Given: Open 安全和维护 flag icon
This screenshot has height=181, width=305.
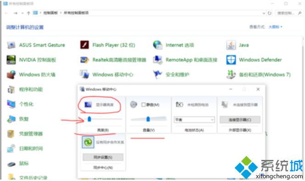Looking at the screenshot, I should (x=158, y=75).
